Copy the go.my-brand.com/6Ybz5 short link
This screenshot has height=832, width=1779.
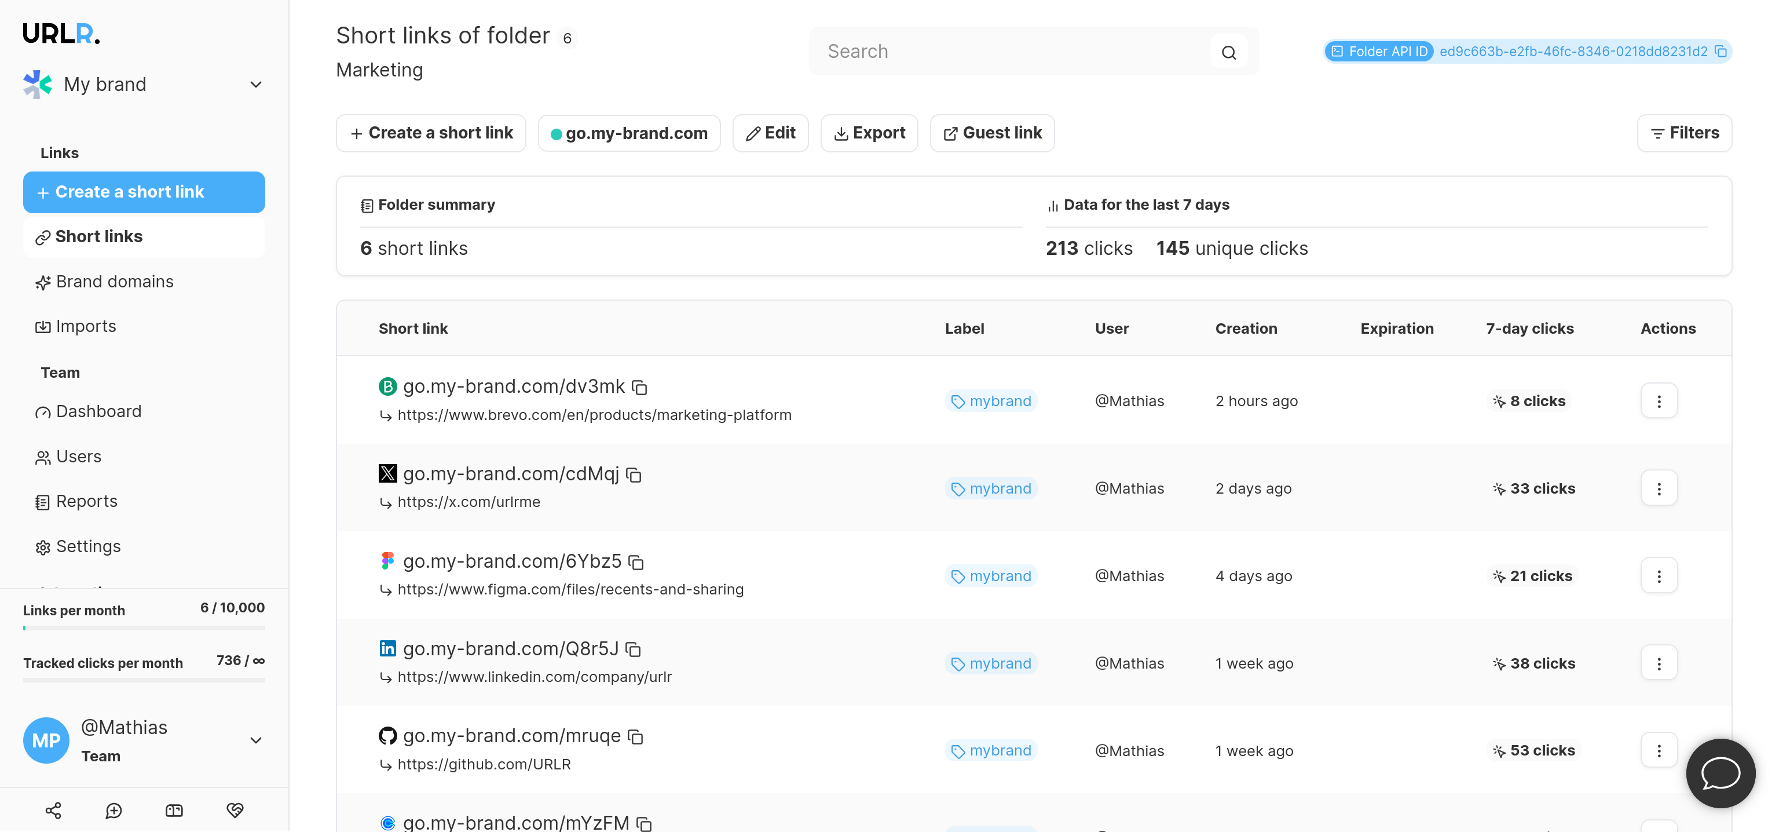click(x=636, y=563)
